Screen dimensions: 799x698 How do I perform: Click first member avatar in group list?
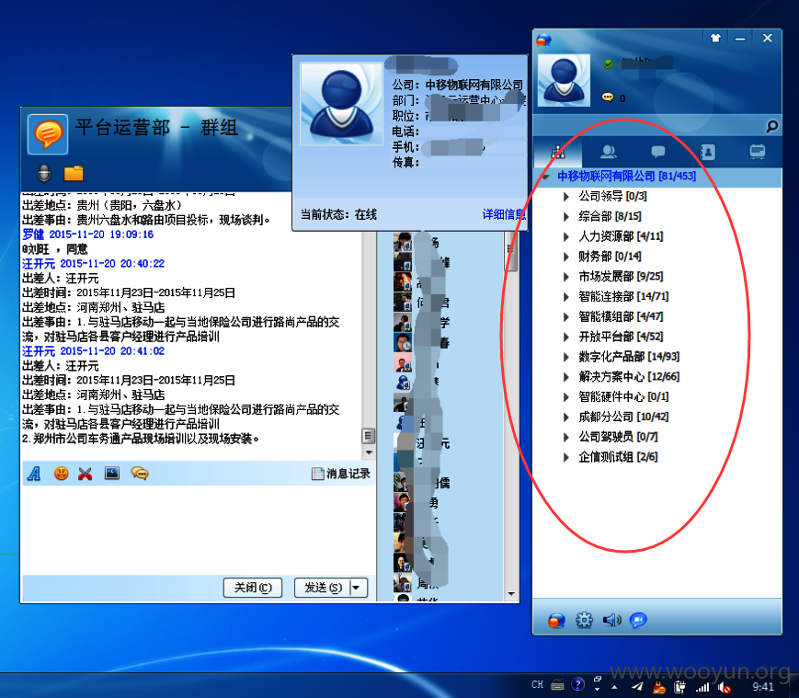coord(403,242)
